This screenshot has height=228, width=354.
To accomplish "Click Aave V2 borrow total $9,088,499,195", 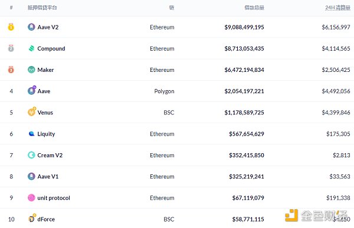I will click(244, 27).
